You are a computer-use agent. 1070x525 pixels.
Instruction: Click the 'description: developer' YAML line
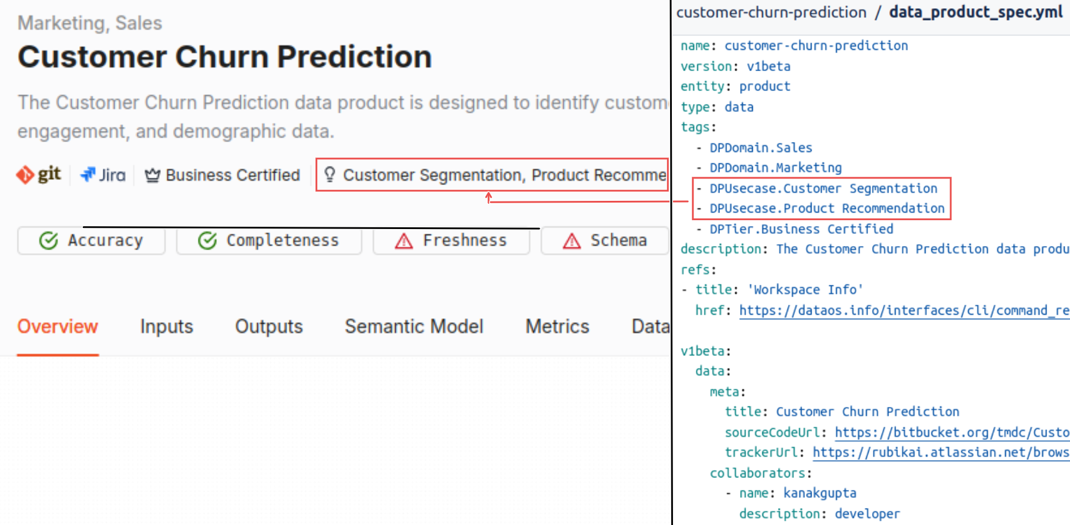tap(820, 514)
